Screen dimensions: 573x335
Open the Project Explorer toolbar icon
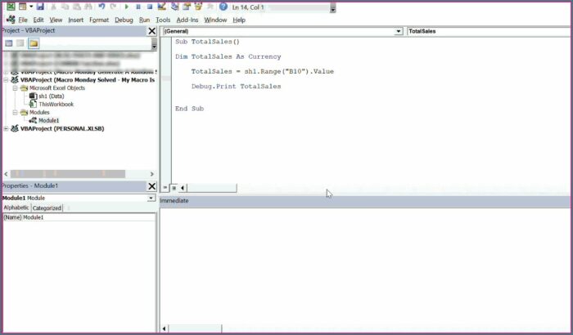[174, 7]
